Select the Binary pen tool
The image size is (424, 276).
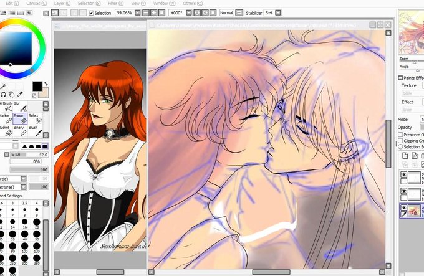pos(20,131)
